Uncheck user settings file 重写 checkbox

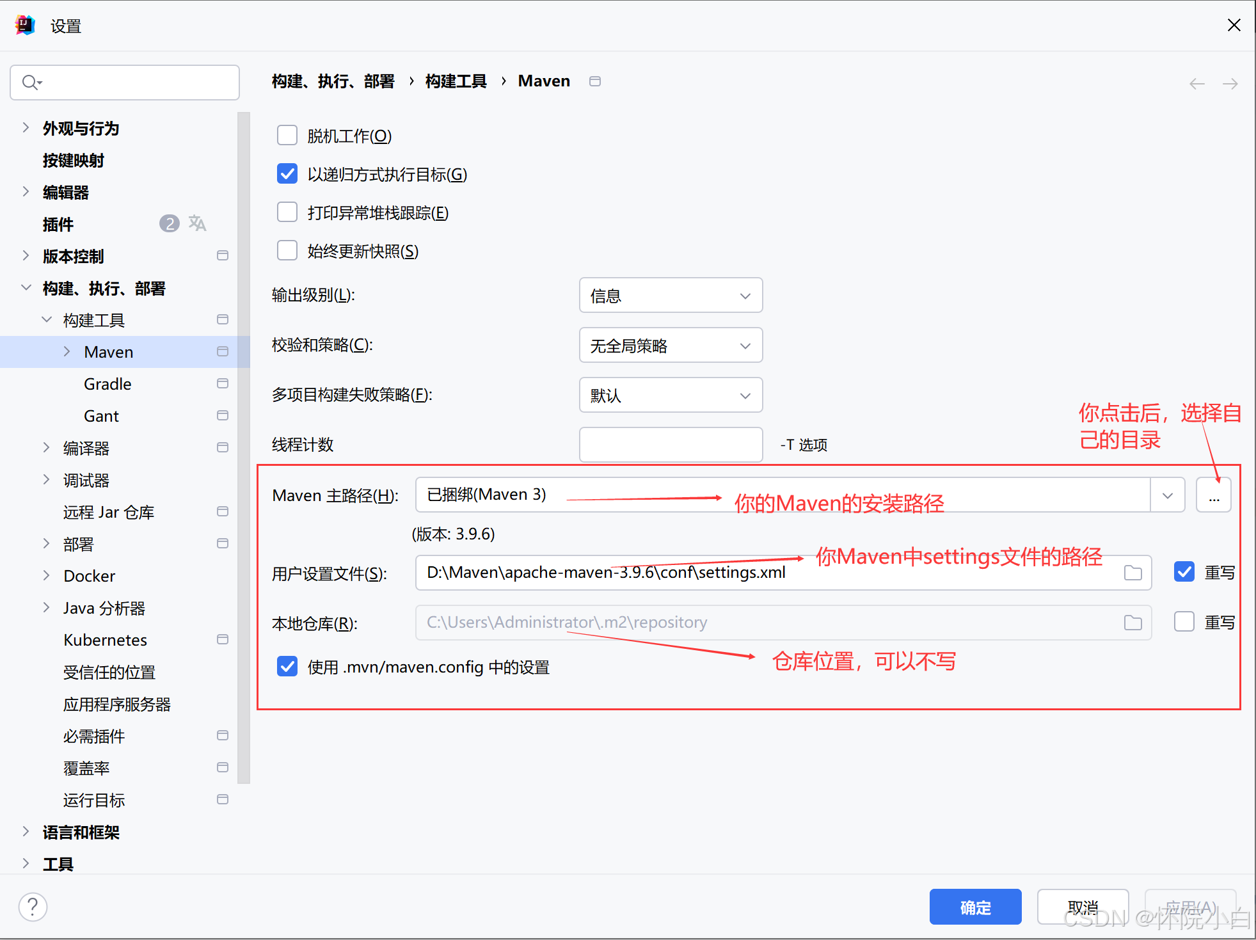1184,571
